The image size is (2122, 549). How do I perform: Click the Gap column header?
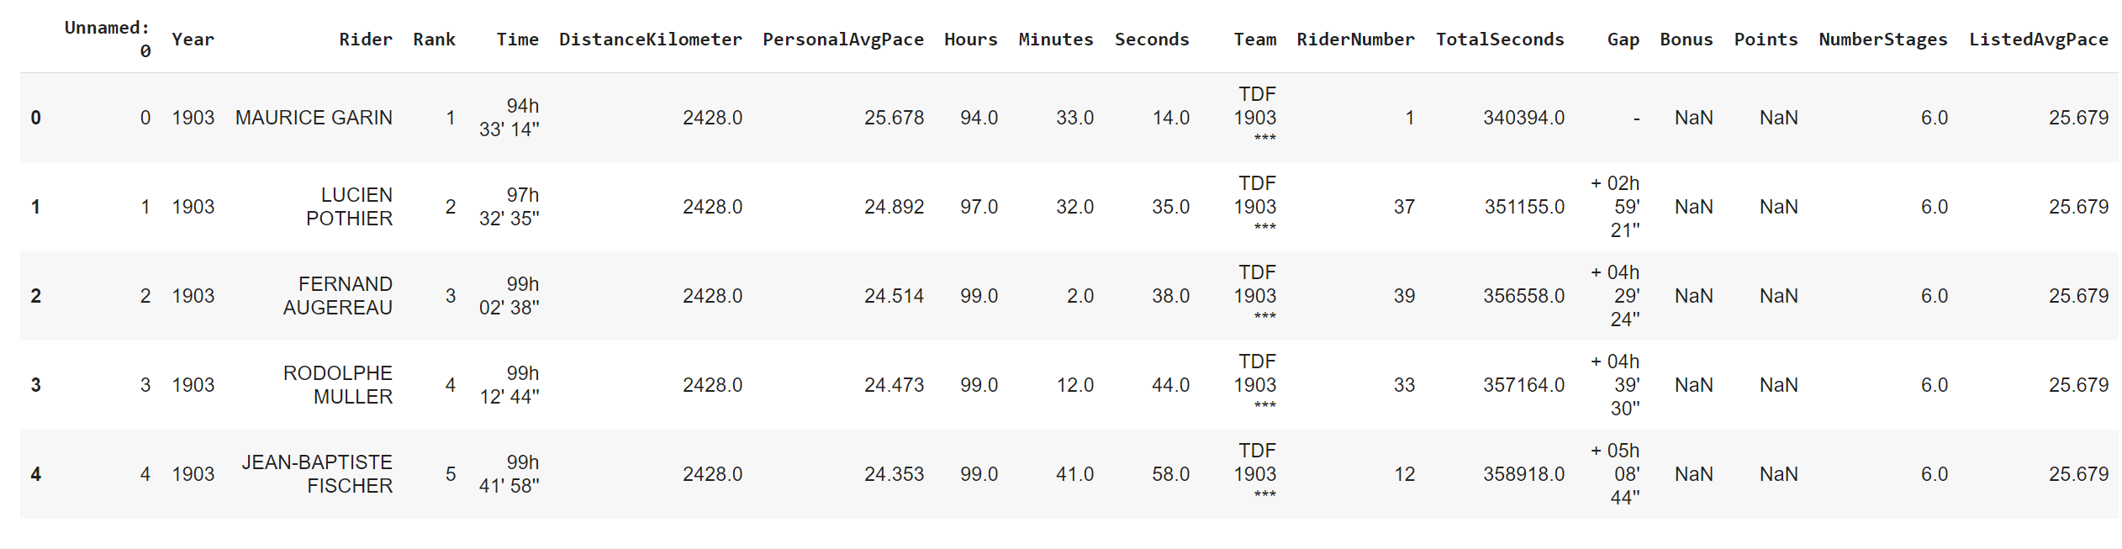(x=1623, y=40)
